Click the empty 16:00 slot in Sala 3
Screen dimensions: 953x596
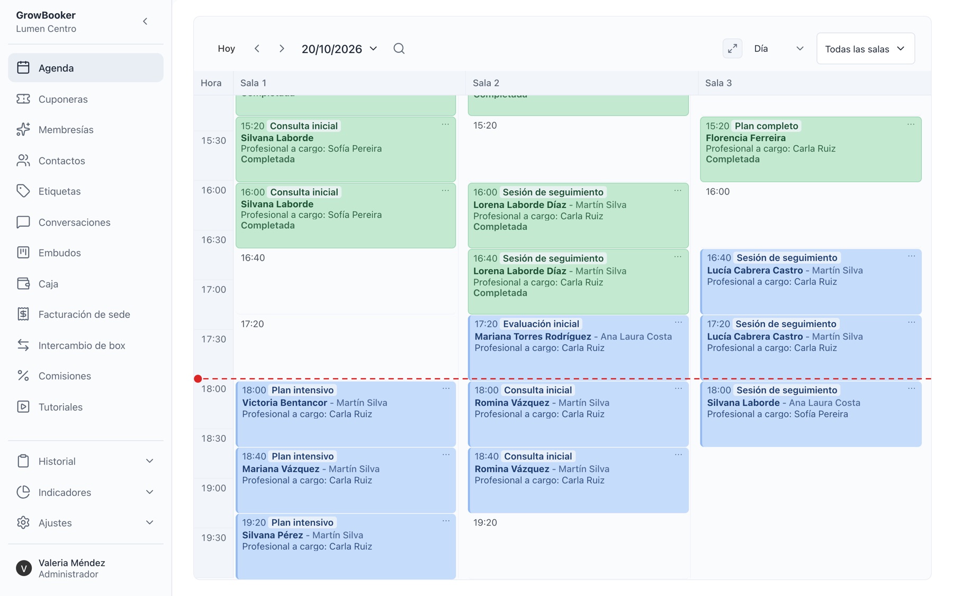(811, 215)
